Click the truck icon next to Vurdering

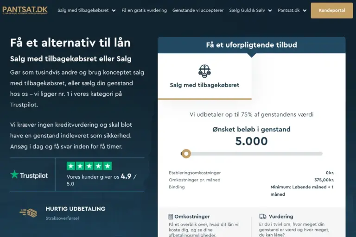(263, 216)
